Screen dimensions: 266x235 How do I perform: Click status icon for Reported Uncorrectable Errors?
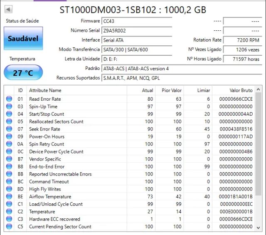click(9, 174)
